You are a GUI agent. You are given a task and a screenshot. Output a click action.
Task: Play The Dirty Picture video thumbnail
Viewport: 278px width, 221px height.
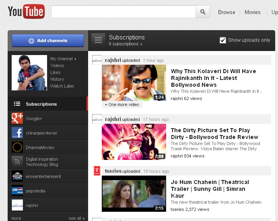(x=134, y=142)
